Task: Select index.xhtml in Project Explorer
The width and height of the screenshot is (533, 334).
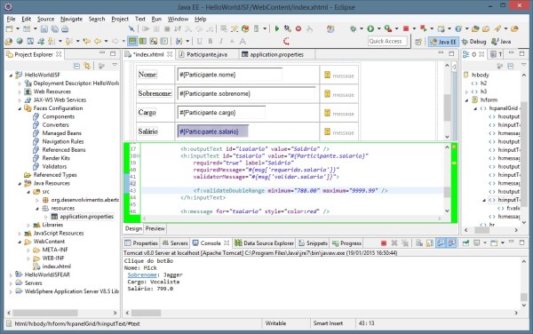Action: [x=56, y=266]
